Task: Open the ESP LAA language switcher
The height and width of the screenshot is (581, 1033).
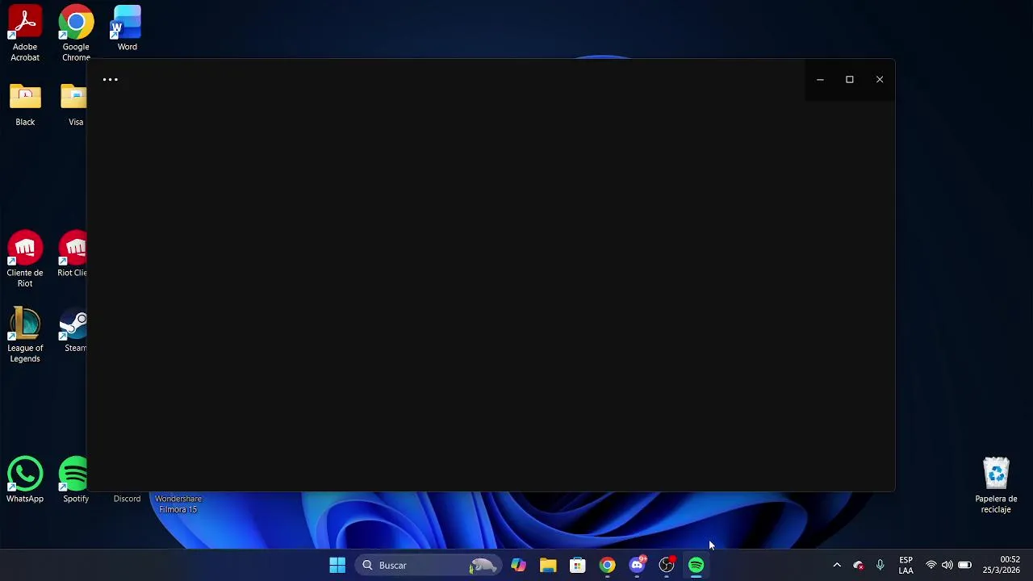Action: click(x=906, y=566)
